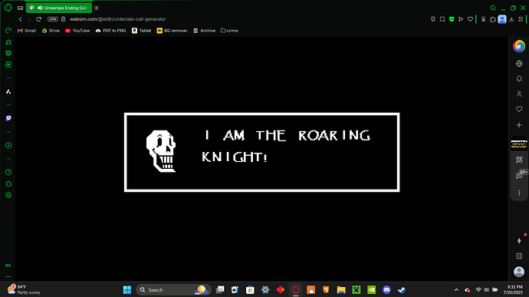Open websim person profile icon
Screen dimensions: 529x297
coord(519,94)
